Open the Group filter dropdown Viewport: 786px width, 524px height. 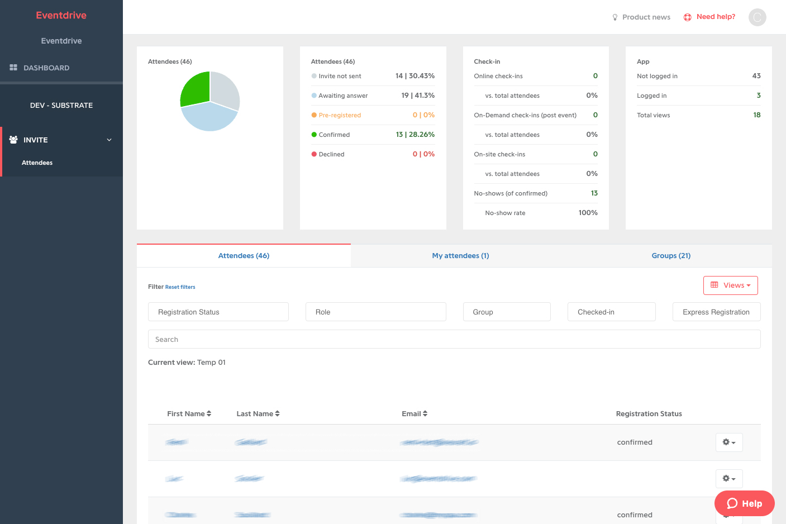[507, 312]
